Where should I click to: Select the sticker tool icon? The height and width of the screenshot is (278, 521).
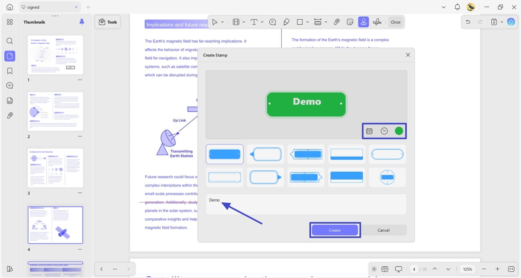point(350,22)
